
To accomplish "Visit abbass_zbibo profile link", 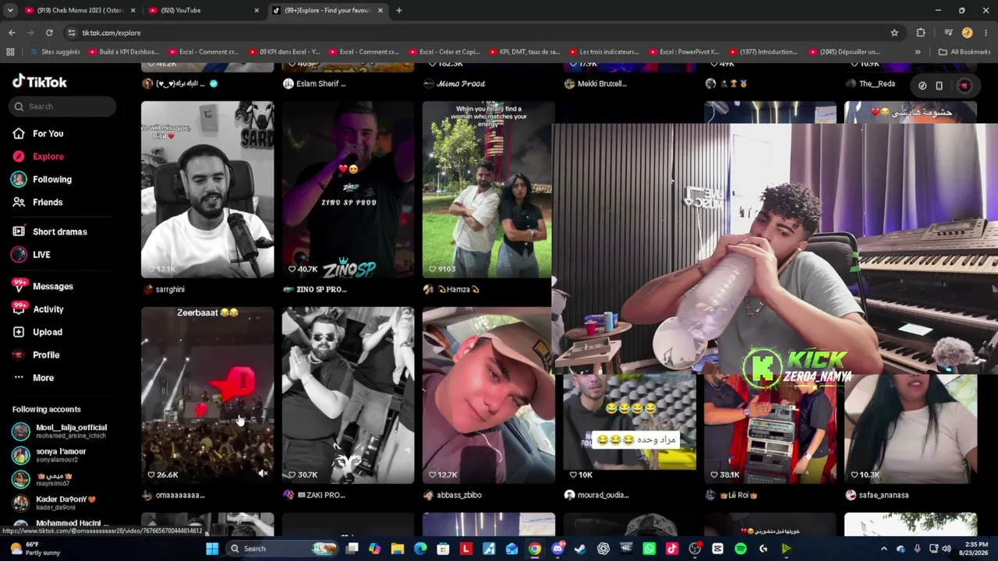I will click(458, 495).
